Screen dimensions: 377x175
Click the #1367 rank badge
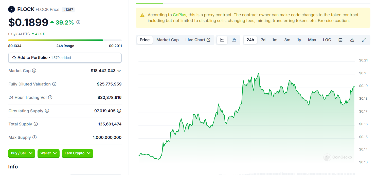click(68, 10)
